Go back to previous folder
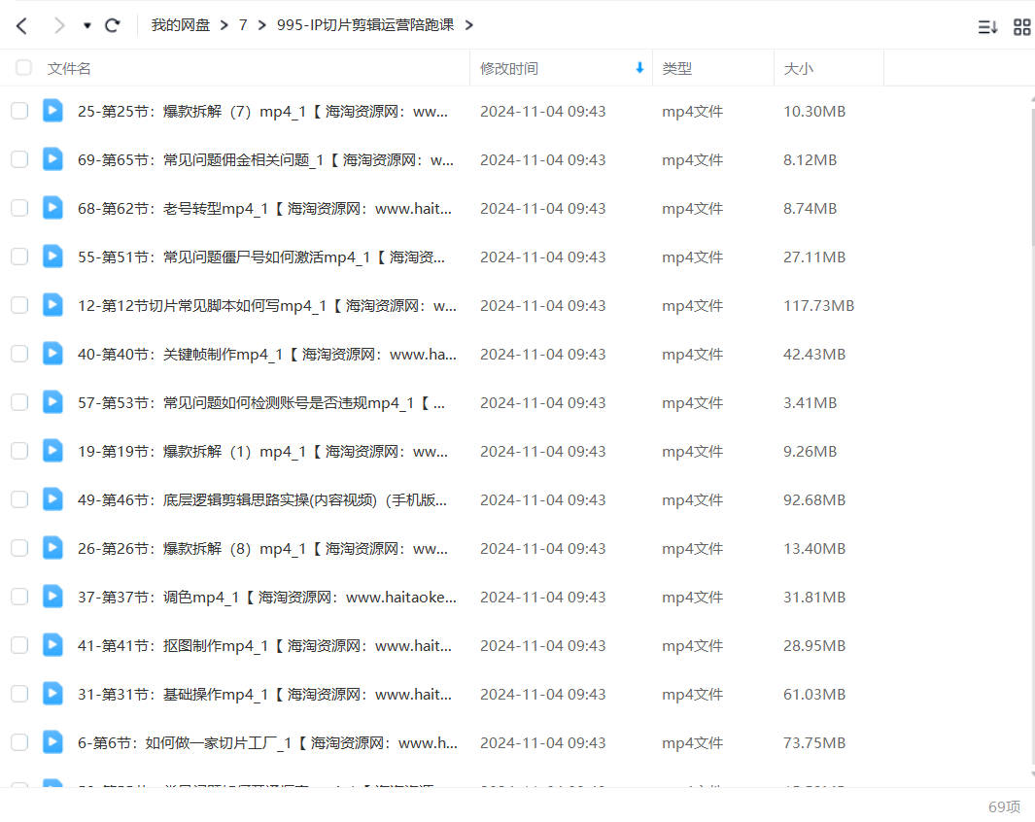 coord(21,25)
